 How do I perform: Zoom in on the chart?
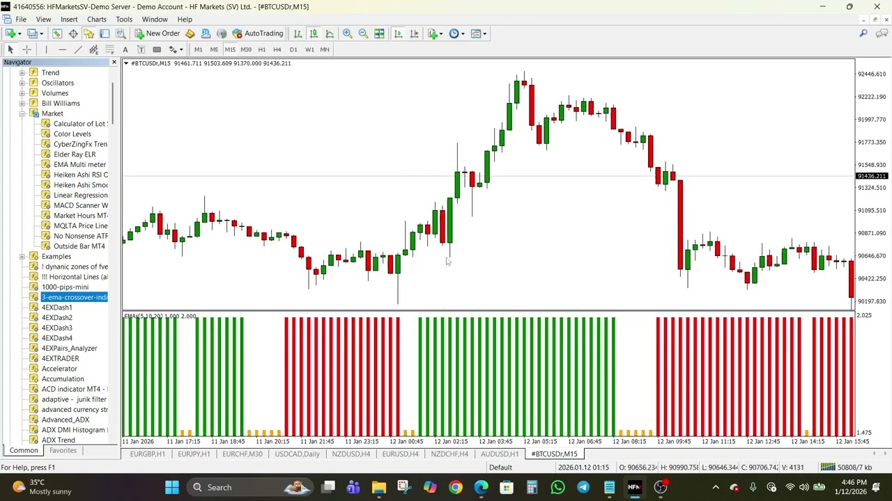347,33
